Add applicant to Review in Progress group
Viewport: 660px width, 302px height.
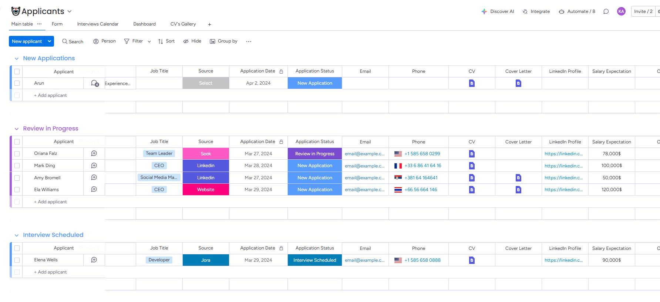(50, 202)
